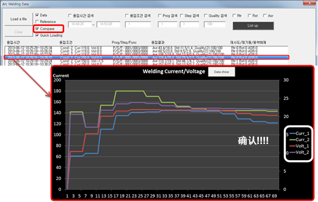This screenshot has width=318, height=202.
Task: Select the highlighted 10:28:31 weld record row
Action: pos(146,57)
